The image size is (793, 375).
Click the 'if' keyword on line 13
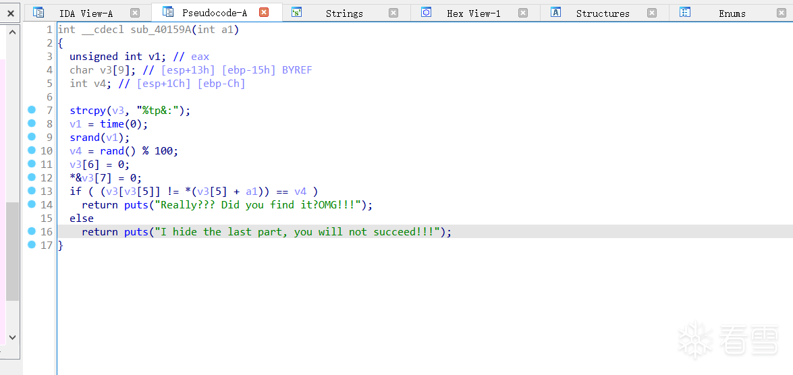click(x=76, y=192)
